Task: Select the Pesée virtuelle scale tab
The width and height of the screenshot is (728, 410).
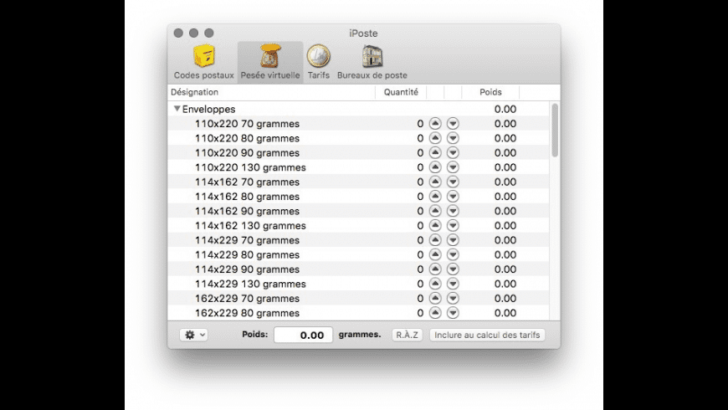Action: 270,62
